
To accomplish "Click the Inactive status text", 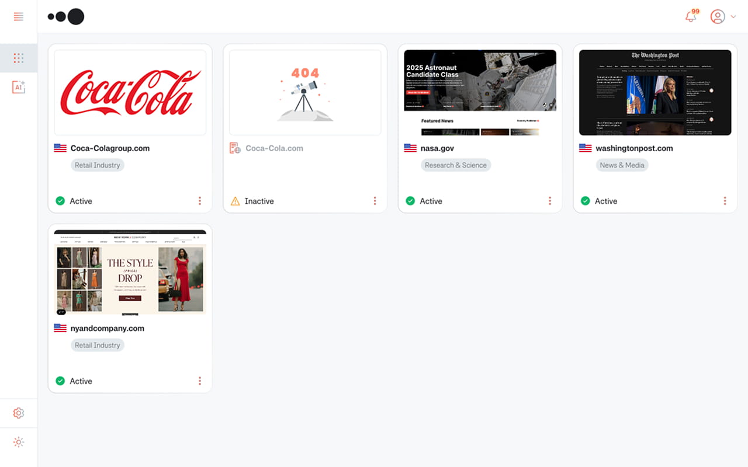I will (x=259, y=201).
